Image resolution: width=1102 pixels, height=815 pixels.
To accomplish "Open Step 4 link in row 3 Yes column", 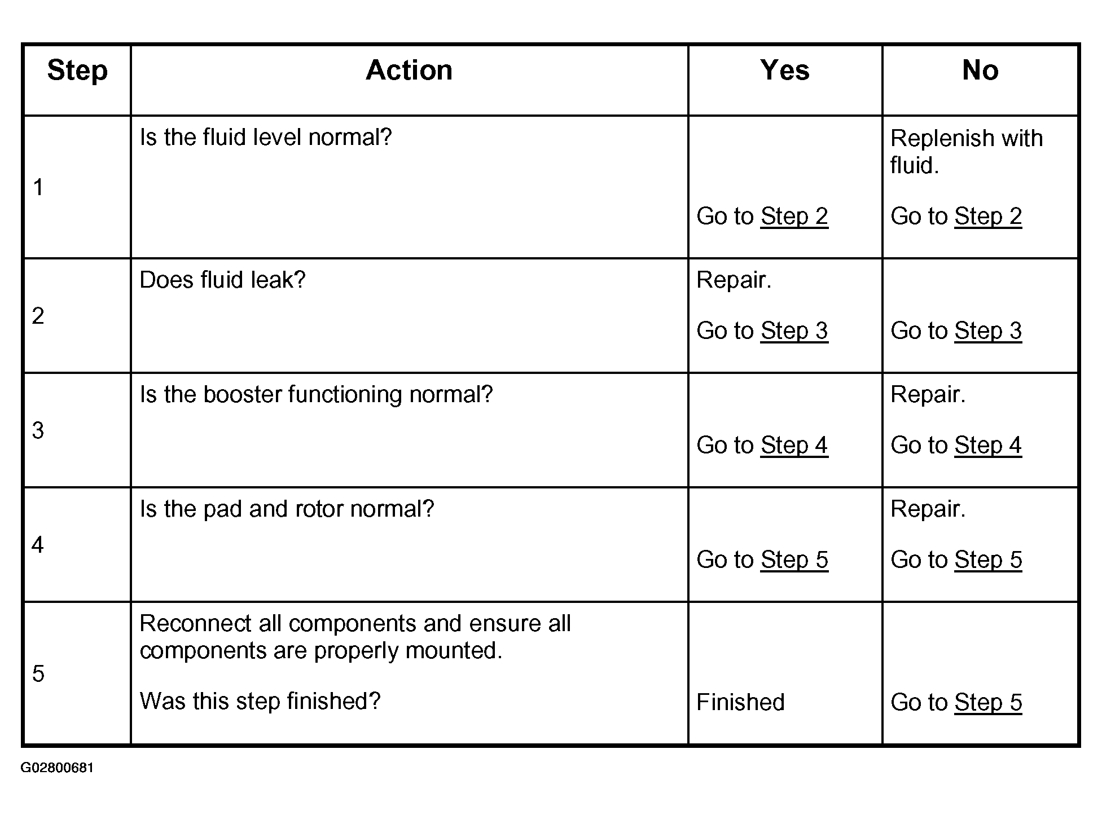I will [x=794, y=446].
